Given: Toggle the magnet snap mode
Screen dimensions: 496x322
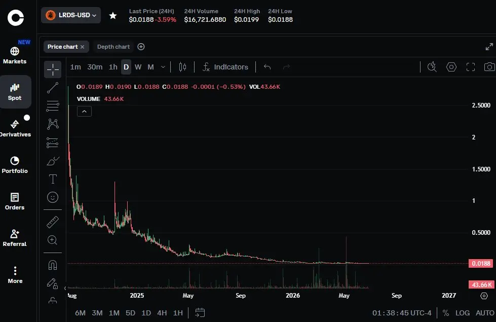Looking at the screenshot, I should coord(53,265).
